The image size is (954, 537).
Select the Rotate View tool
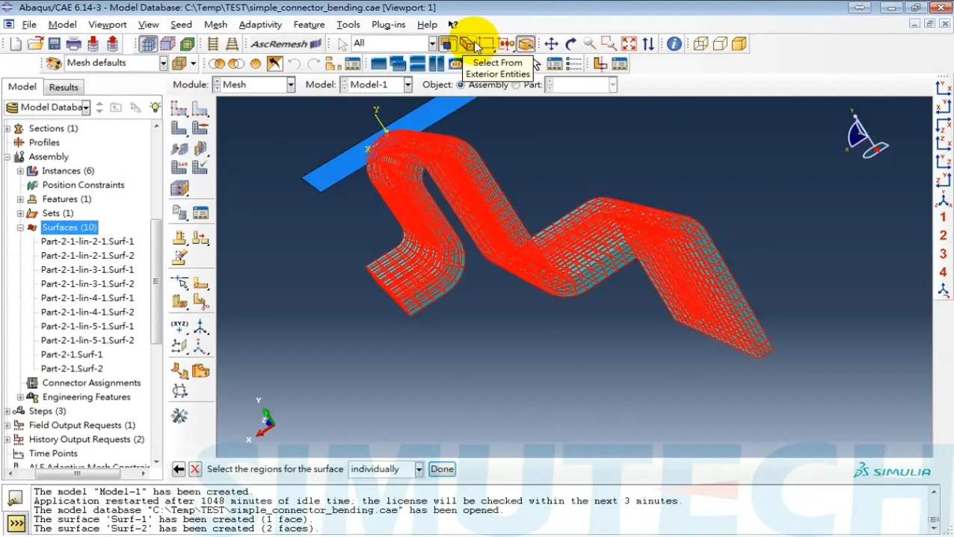[x=570, y=43]
